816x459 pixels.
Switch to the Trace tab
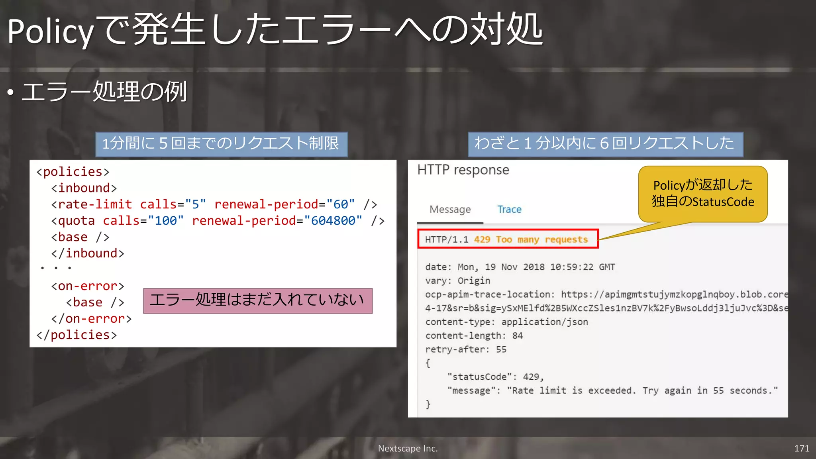509,210
